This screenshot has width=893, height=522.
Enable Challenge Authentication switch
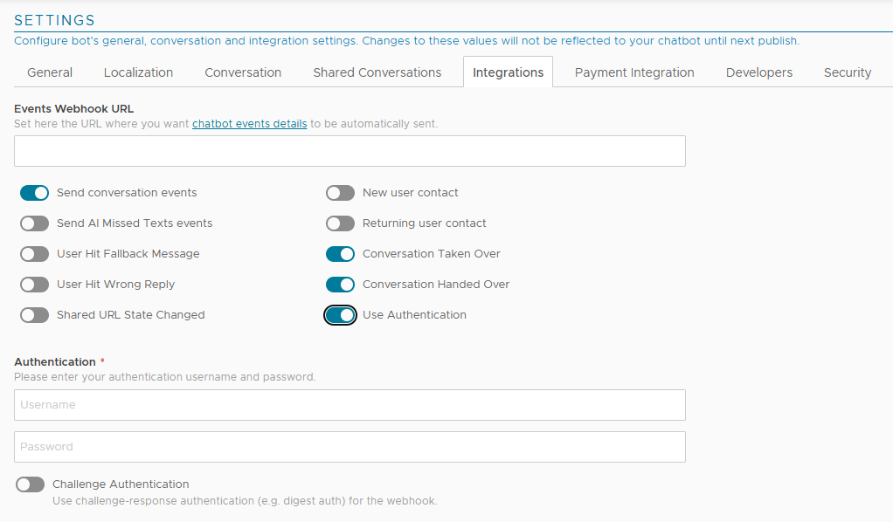[31, 484]
